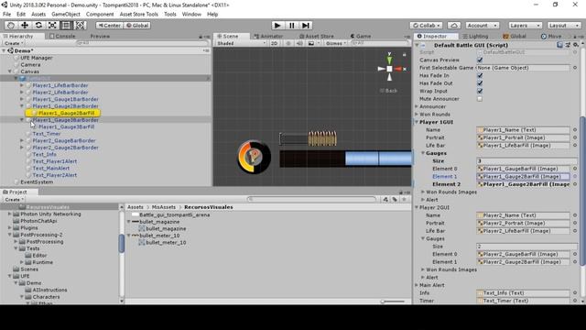
Task: Open the Layers dropdown
Action: 525,26
